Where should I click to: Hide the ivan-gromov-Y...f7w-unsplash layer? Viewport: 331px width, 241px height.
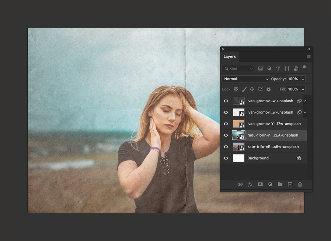click(x=226, y=124)
